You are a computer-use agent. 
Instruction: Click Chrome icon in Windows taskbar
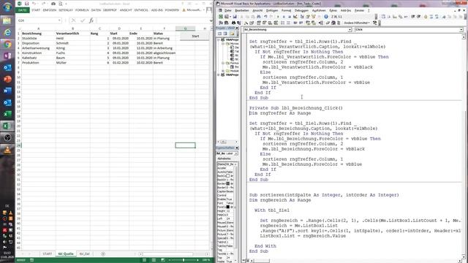click(x=7, y=45)
